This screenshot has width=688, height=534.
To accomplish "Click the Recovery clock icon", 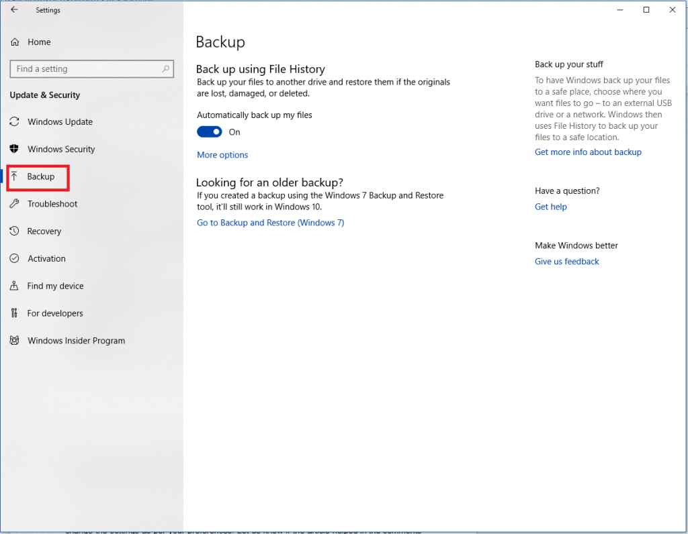I will (15, 231).
